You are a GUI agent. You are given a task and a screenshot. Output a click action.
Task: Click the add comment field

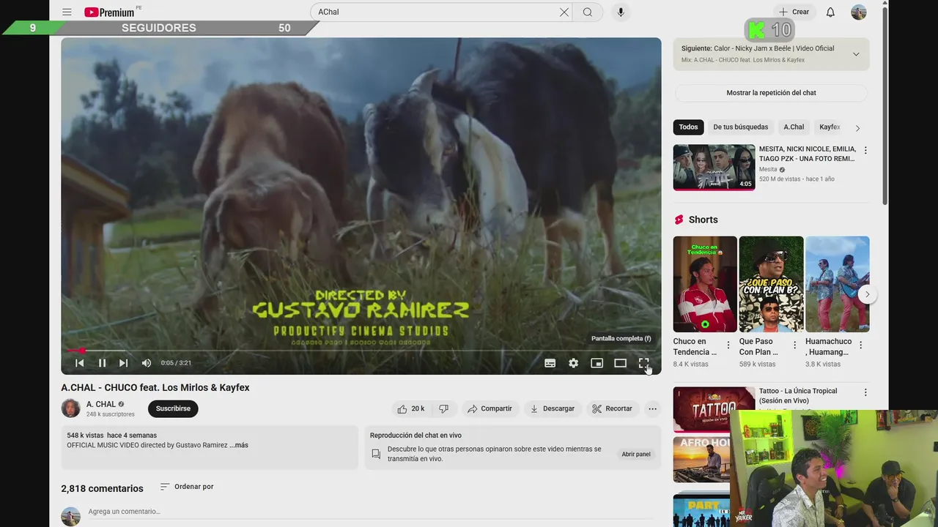(x=370, y=512)
